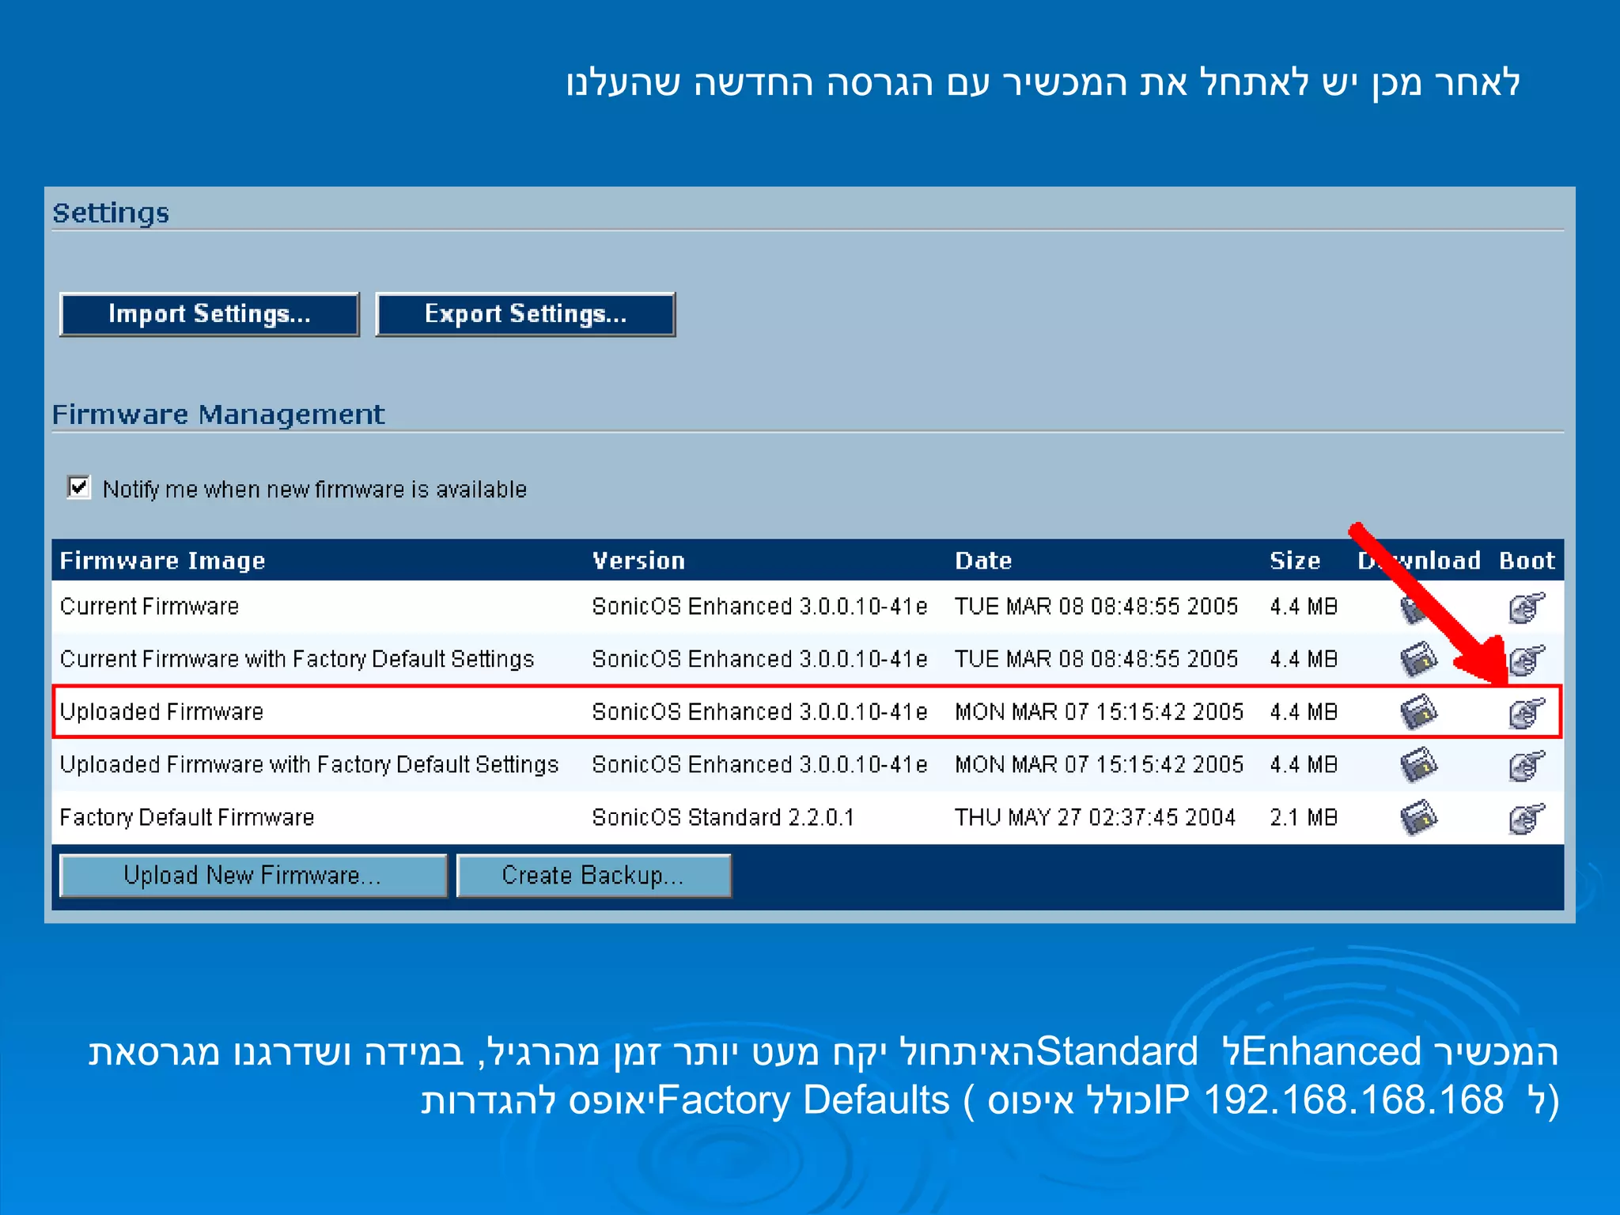Boot Uploaded Firmware with Factory Default Settings
1620x1215 pixels.
tap(1526, 766)
